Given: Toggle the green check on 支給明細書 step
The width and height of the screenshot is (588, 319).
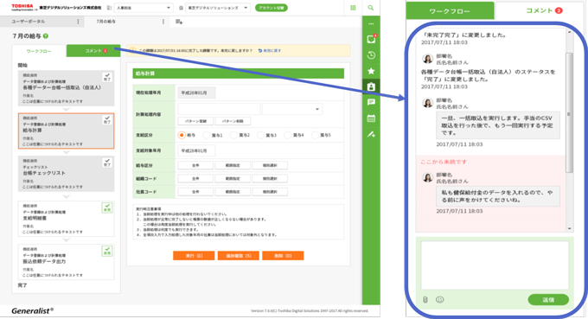Looking at the screenshot, I should 107,207.
